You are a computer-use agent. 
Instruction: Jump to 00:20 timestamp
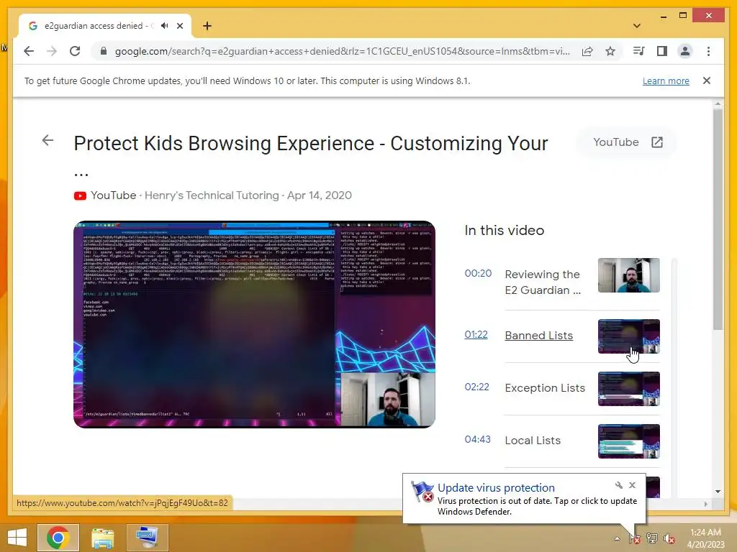pos(478,273)
